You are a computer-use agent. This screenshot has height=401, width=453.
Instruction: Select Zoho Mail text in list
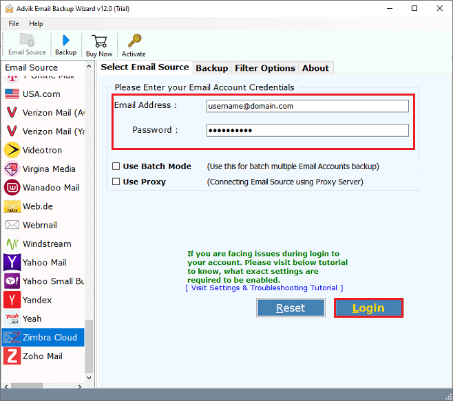pos(43,356)
